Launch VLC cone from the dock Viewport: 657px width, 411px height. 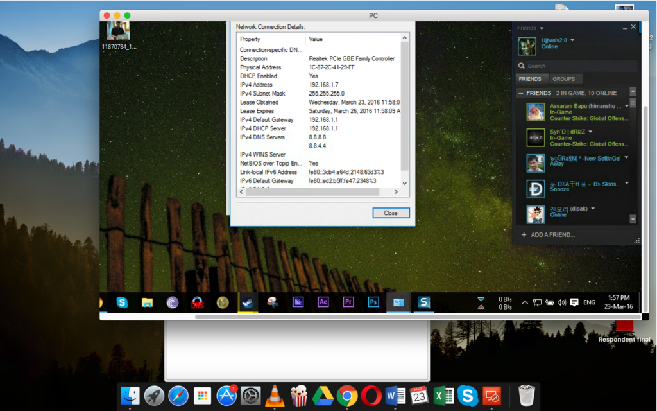[x=275, y=396]
